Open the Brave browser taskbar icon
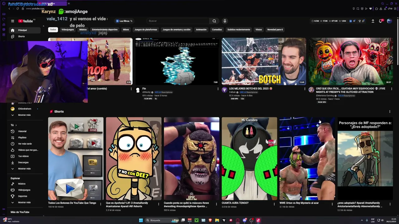This screenshot has width=399, height=224. point(210,220)
